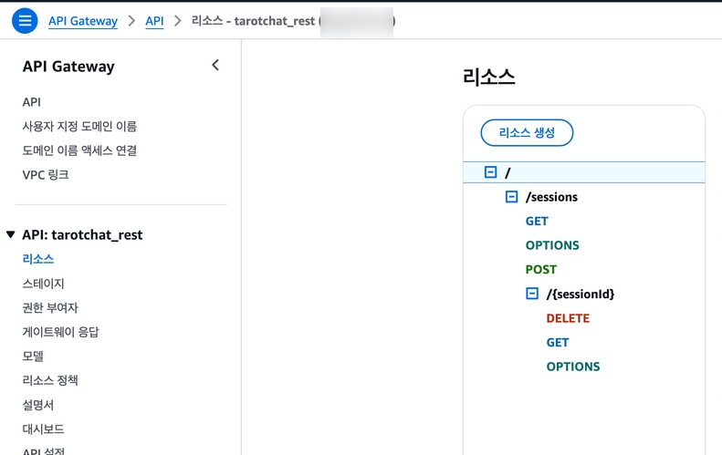Select 리소스 in the sidebar
Viewport: 722px width, 455px height.
[38, 259]
